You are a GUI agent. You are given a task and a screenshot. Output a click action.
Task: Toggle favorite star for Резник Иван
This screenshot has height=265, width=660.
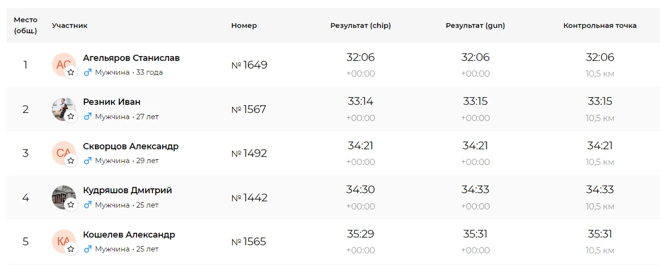tap(71, 116)
